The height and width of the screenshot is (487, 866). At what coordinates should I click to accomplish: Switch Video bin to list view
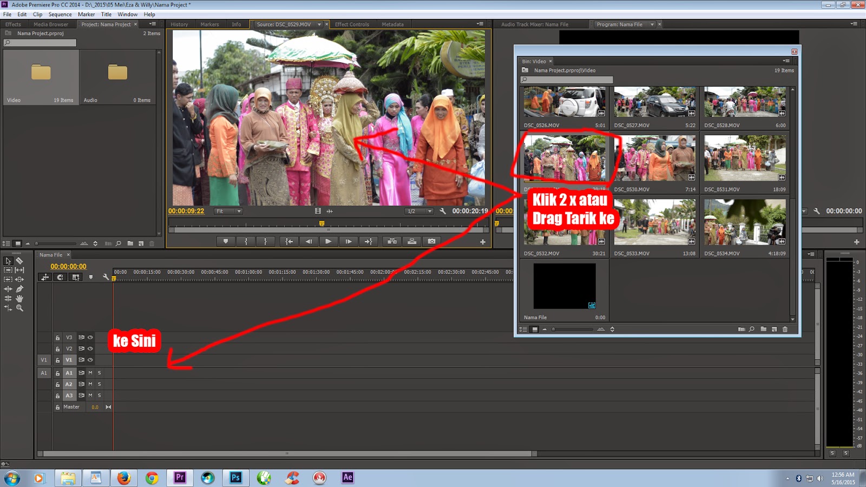click(x=523, y=329)
